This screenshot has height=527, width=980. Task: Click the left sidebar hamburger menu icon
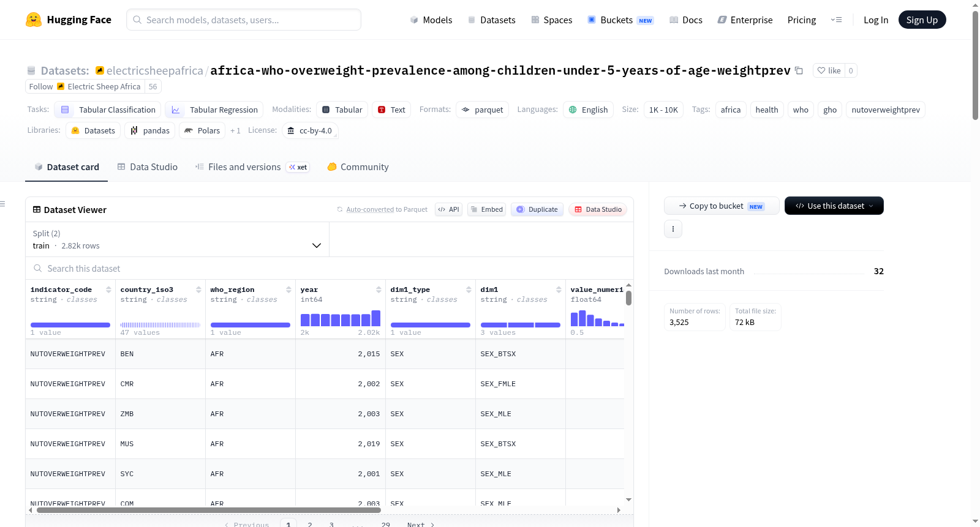[x=2, y=204]
